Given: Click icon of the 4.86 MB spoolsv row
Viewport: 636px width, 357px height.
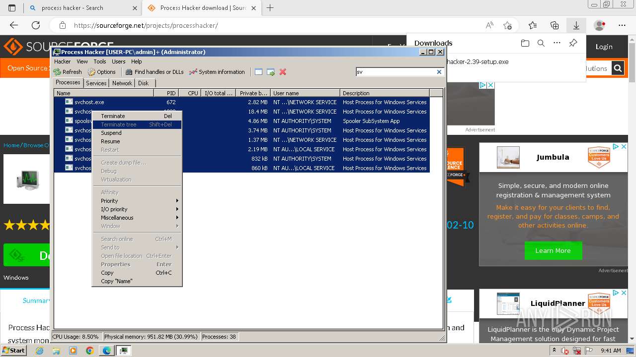Looking at the screenshot, I should pos(69,120).
